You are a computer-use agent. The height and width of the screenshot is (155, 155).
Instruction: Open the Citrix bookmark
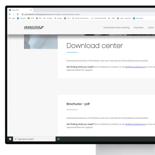click(67, 18)
